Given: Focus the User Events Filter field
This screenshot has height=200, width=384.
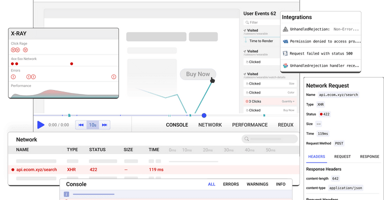Looking at the screenshot, I should 261,22.
